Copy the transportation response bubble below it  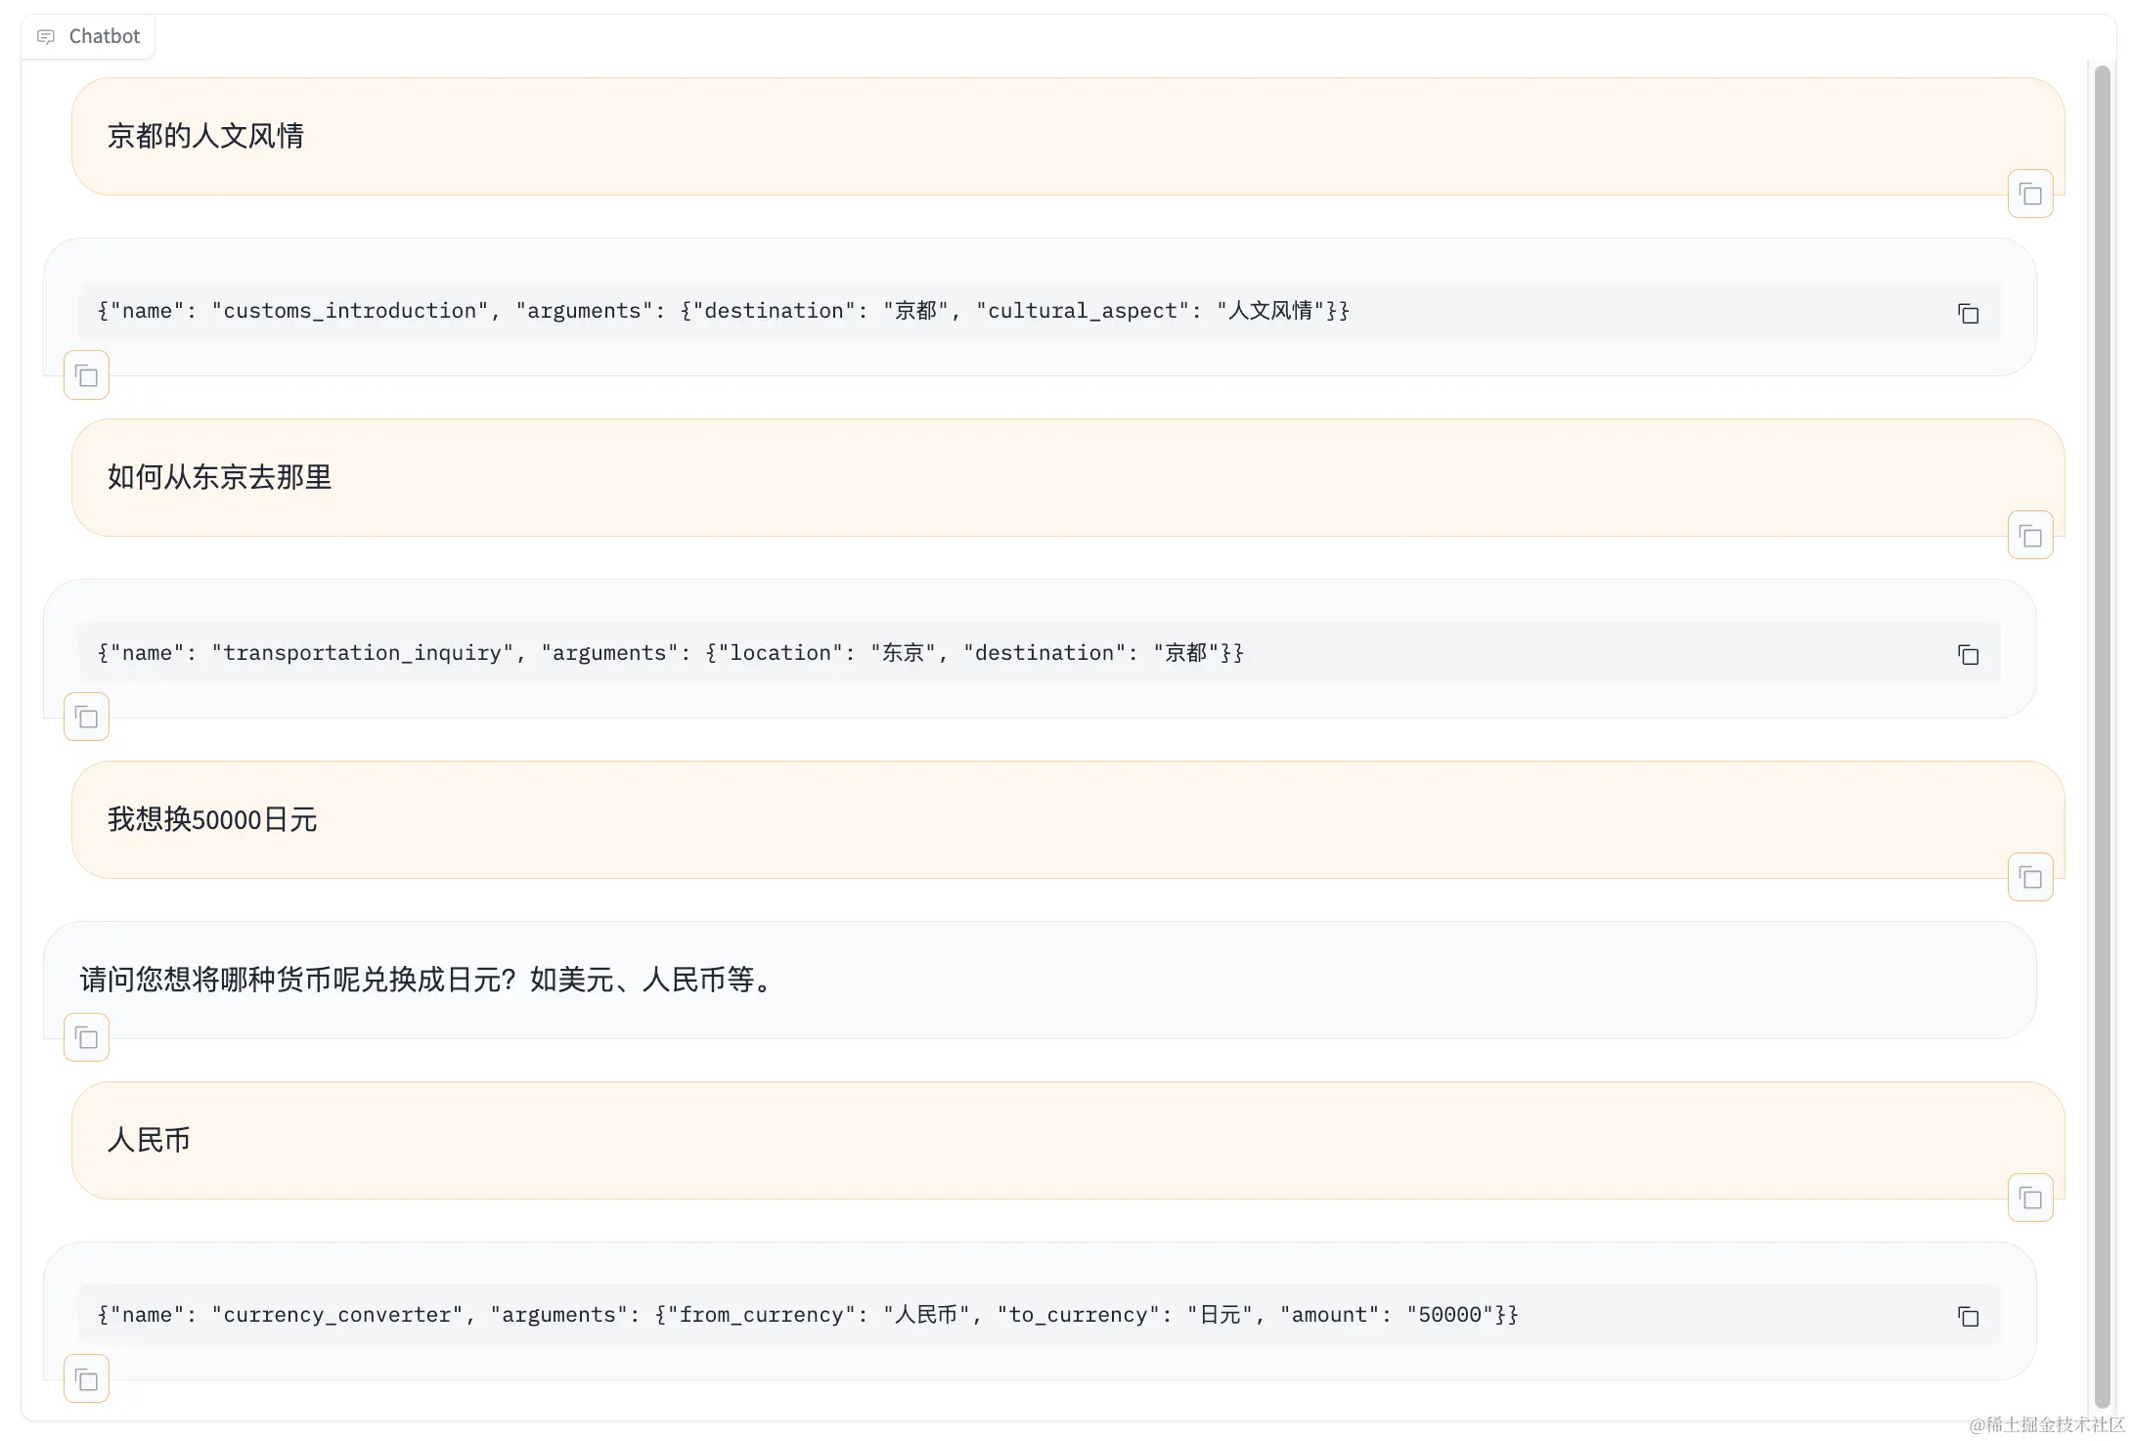point(86,717)
